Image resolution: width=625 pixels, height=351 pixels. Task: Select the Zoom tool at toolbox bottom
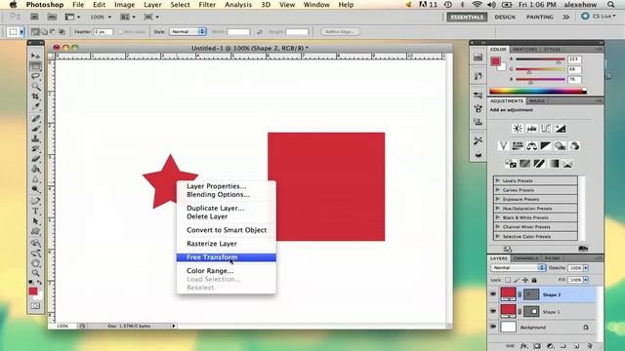pos(35,273)
